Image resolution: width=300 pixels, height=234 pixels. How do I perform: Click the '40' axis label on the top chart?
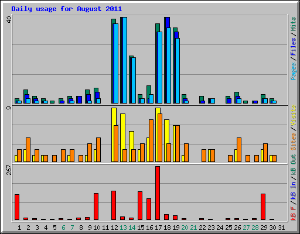coord(9,19)
